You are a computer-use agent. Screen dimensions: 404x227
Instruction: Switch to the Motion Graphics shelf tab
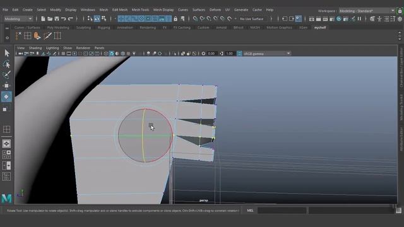pyautogui.click(x=279, y=28)
